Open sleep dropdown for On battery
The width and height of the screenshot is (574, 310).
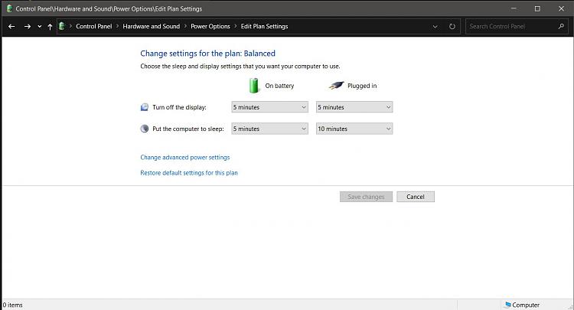[x=270, y=129]
